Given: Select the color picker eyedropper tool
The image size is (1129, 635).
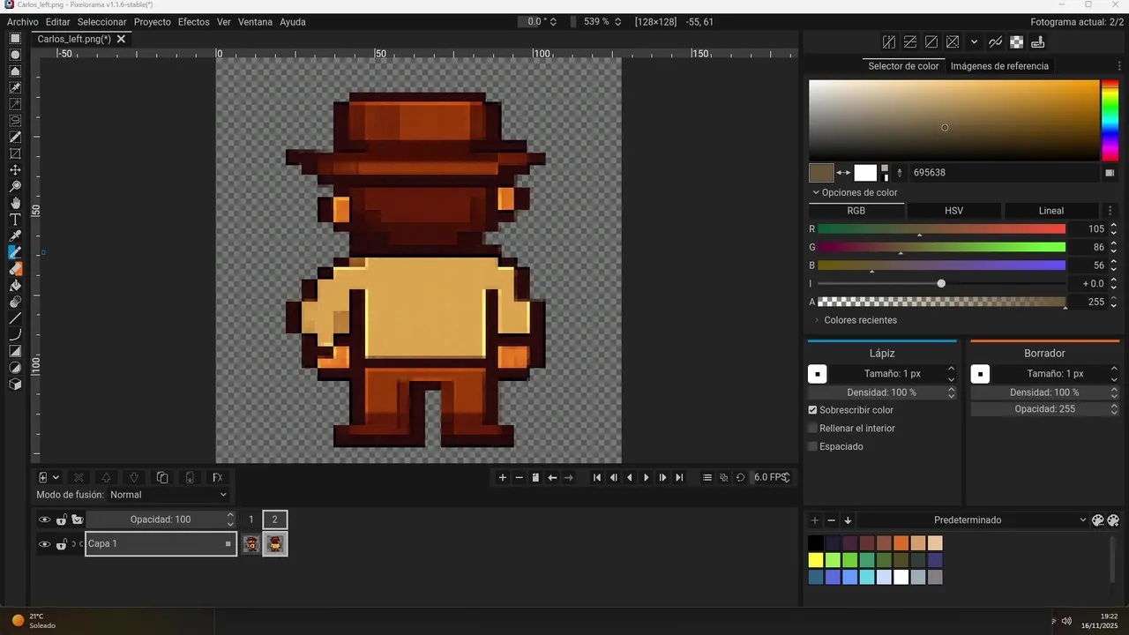Looking at the screenshot, I should pos(15,235).
